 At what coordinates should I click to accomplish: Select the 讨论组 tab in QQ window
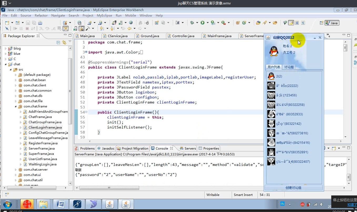tap(289, 67)
